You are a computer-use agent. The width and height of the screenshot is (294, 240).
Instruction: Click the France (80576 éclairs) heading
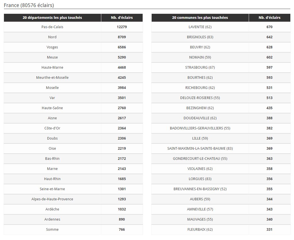pyautogui.click(x=29, y=5)
